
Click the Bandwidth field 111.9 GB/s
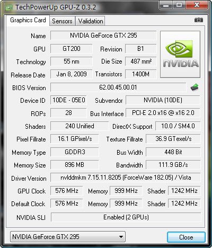173,165
